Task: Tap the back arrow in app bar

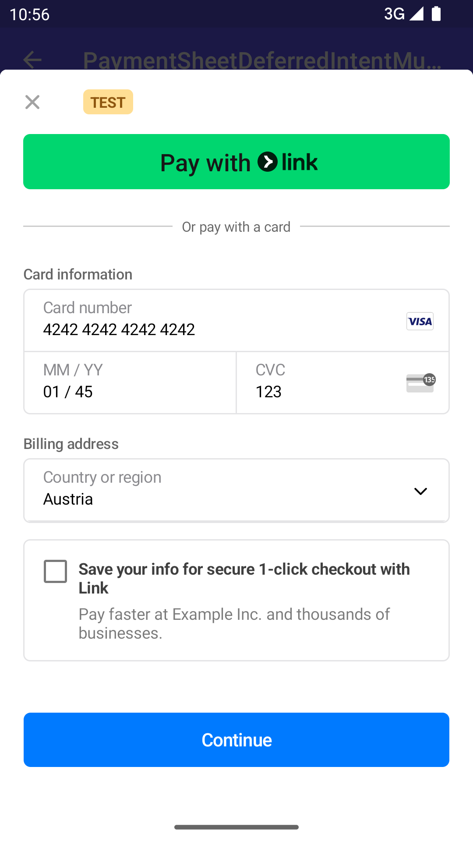Action: tap(32, 60)
